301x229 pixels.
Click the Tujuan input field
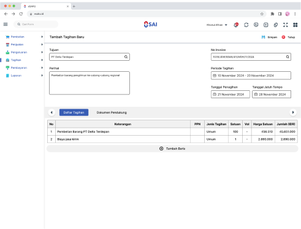90,57
